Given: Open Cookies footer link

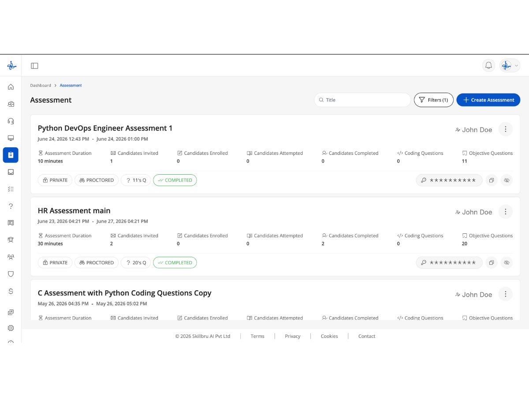Looking at the screenshot, I should pyautogui.click(x=329, y=336).
